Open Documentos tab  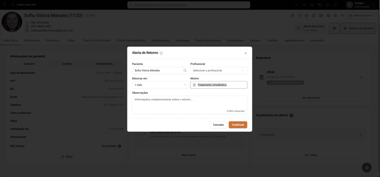point(235,40)
